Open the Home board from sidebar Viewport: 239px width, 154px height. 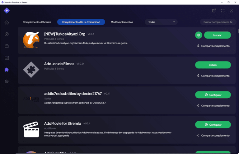coord(7,22)
